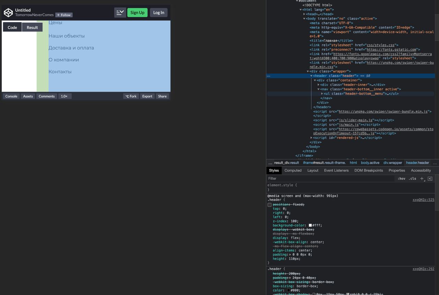Switch to the Computed tab
This screenshot has width=439, height=295.
(x=293, y=170)
